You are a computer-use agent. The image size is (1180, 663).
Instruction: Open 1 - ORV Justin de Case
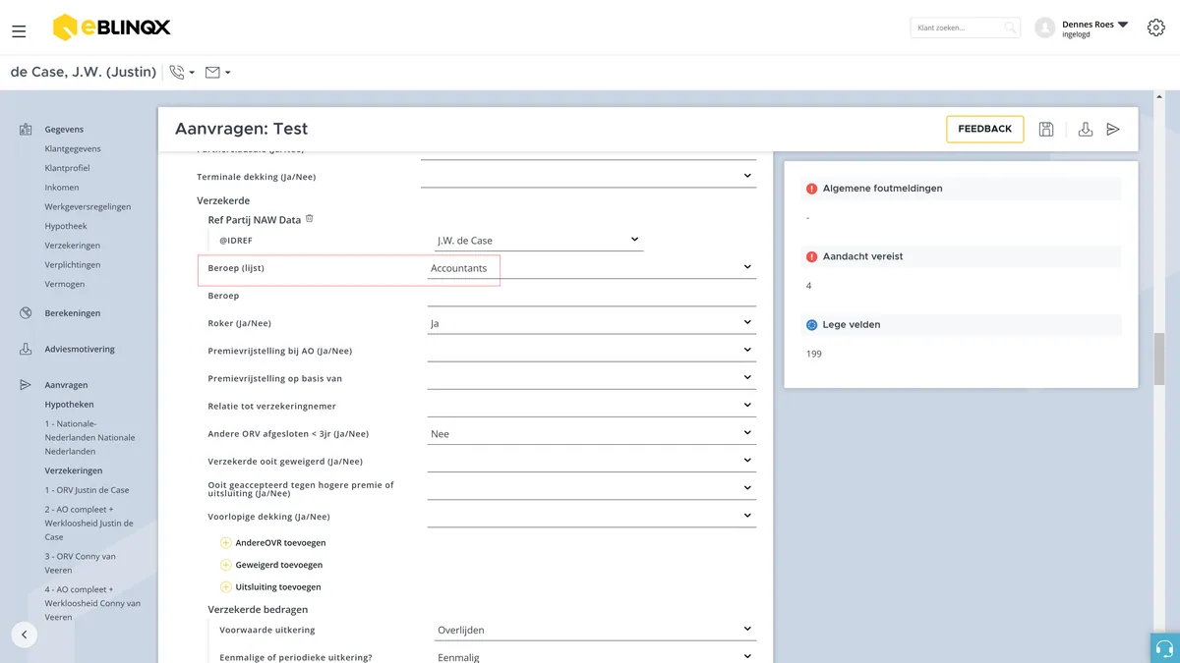click(87, 490)
